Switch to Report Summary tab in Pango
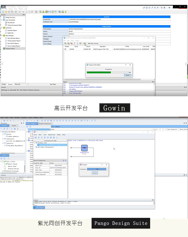Viewport: 188px width, 237px height. coord(32,124)
